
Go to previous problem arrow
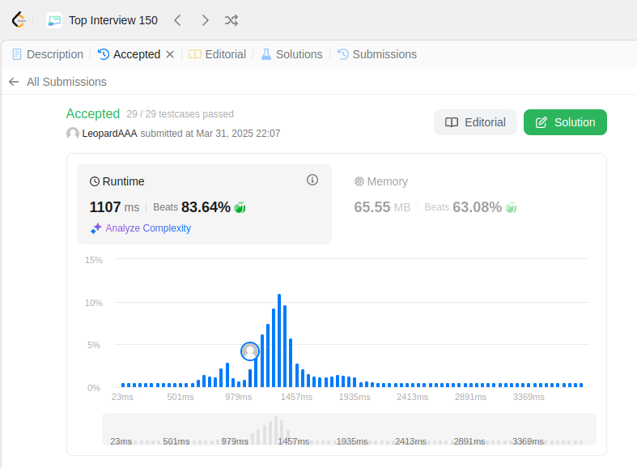[177, 20]
